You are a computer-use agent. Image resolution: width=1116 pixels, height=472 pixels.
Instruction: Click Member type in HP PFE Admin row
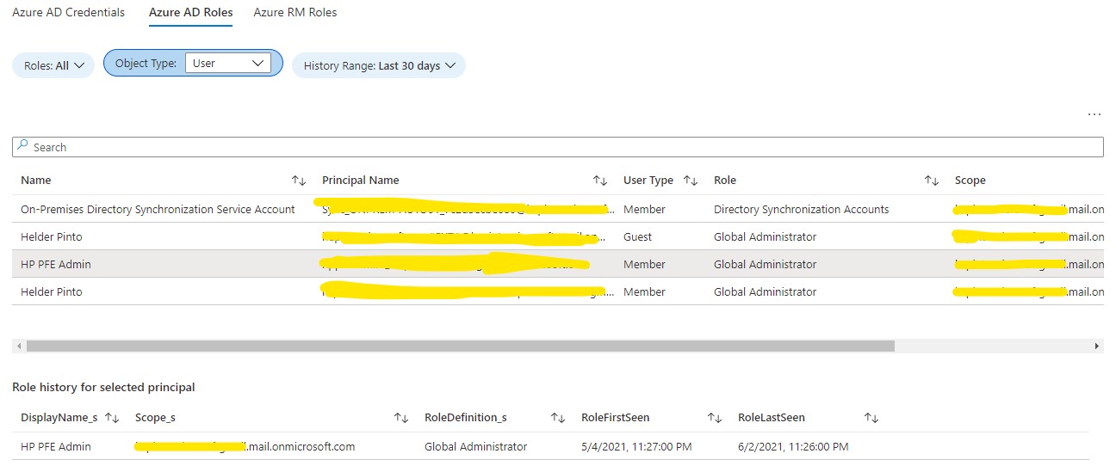644,264
